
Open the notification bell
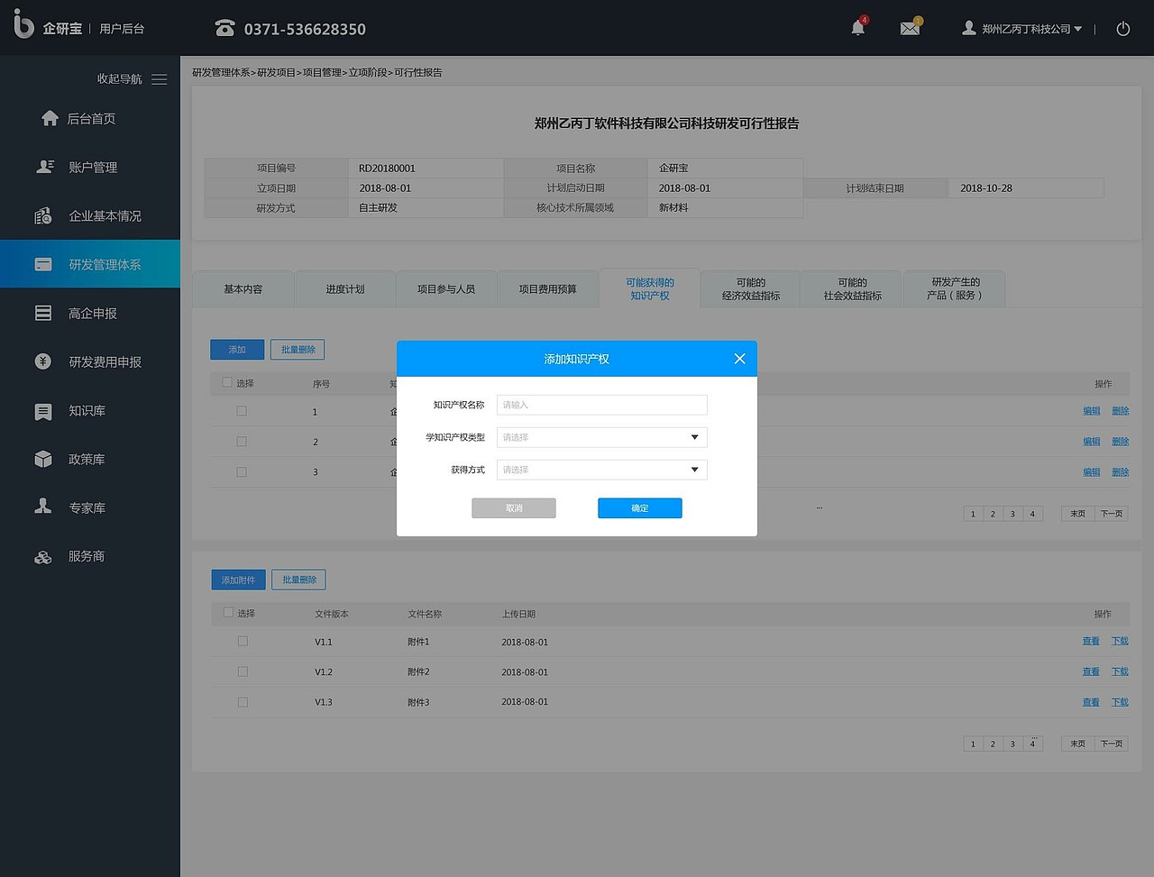[x=858, y=28]
